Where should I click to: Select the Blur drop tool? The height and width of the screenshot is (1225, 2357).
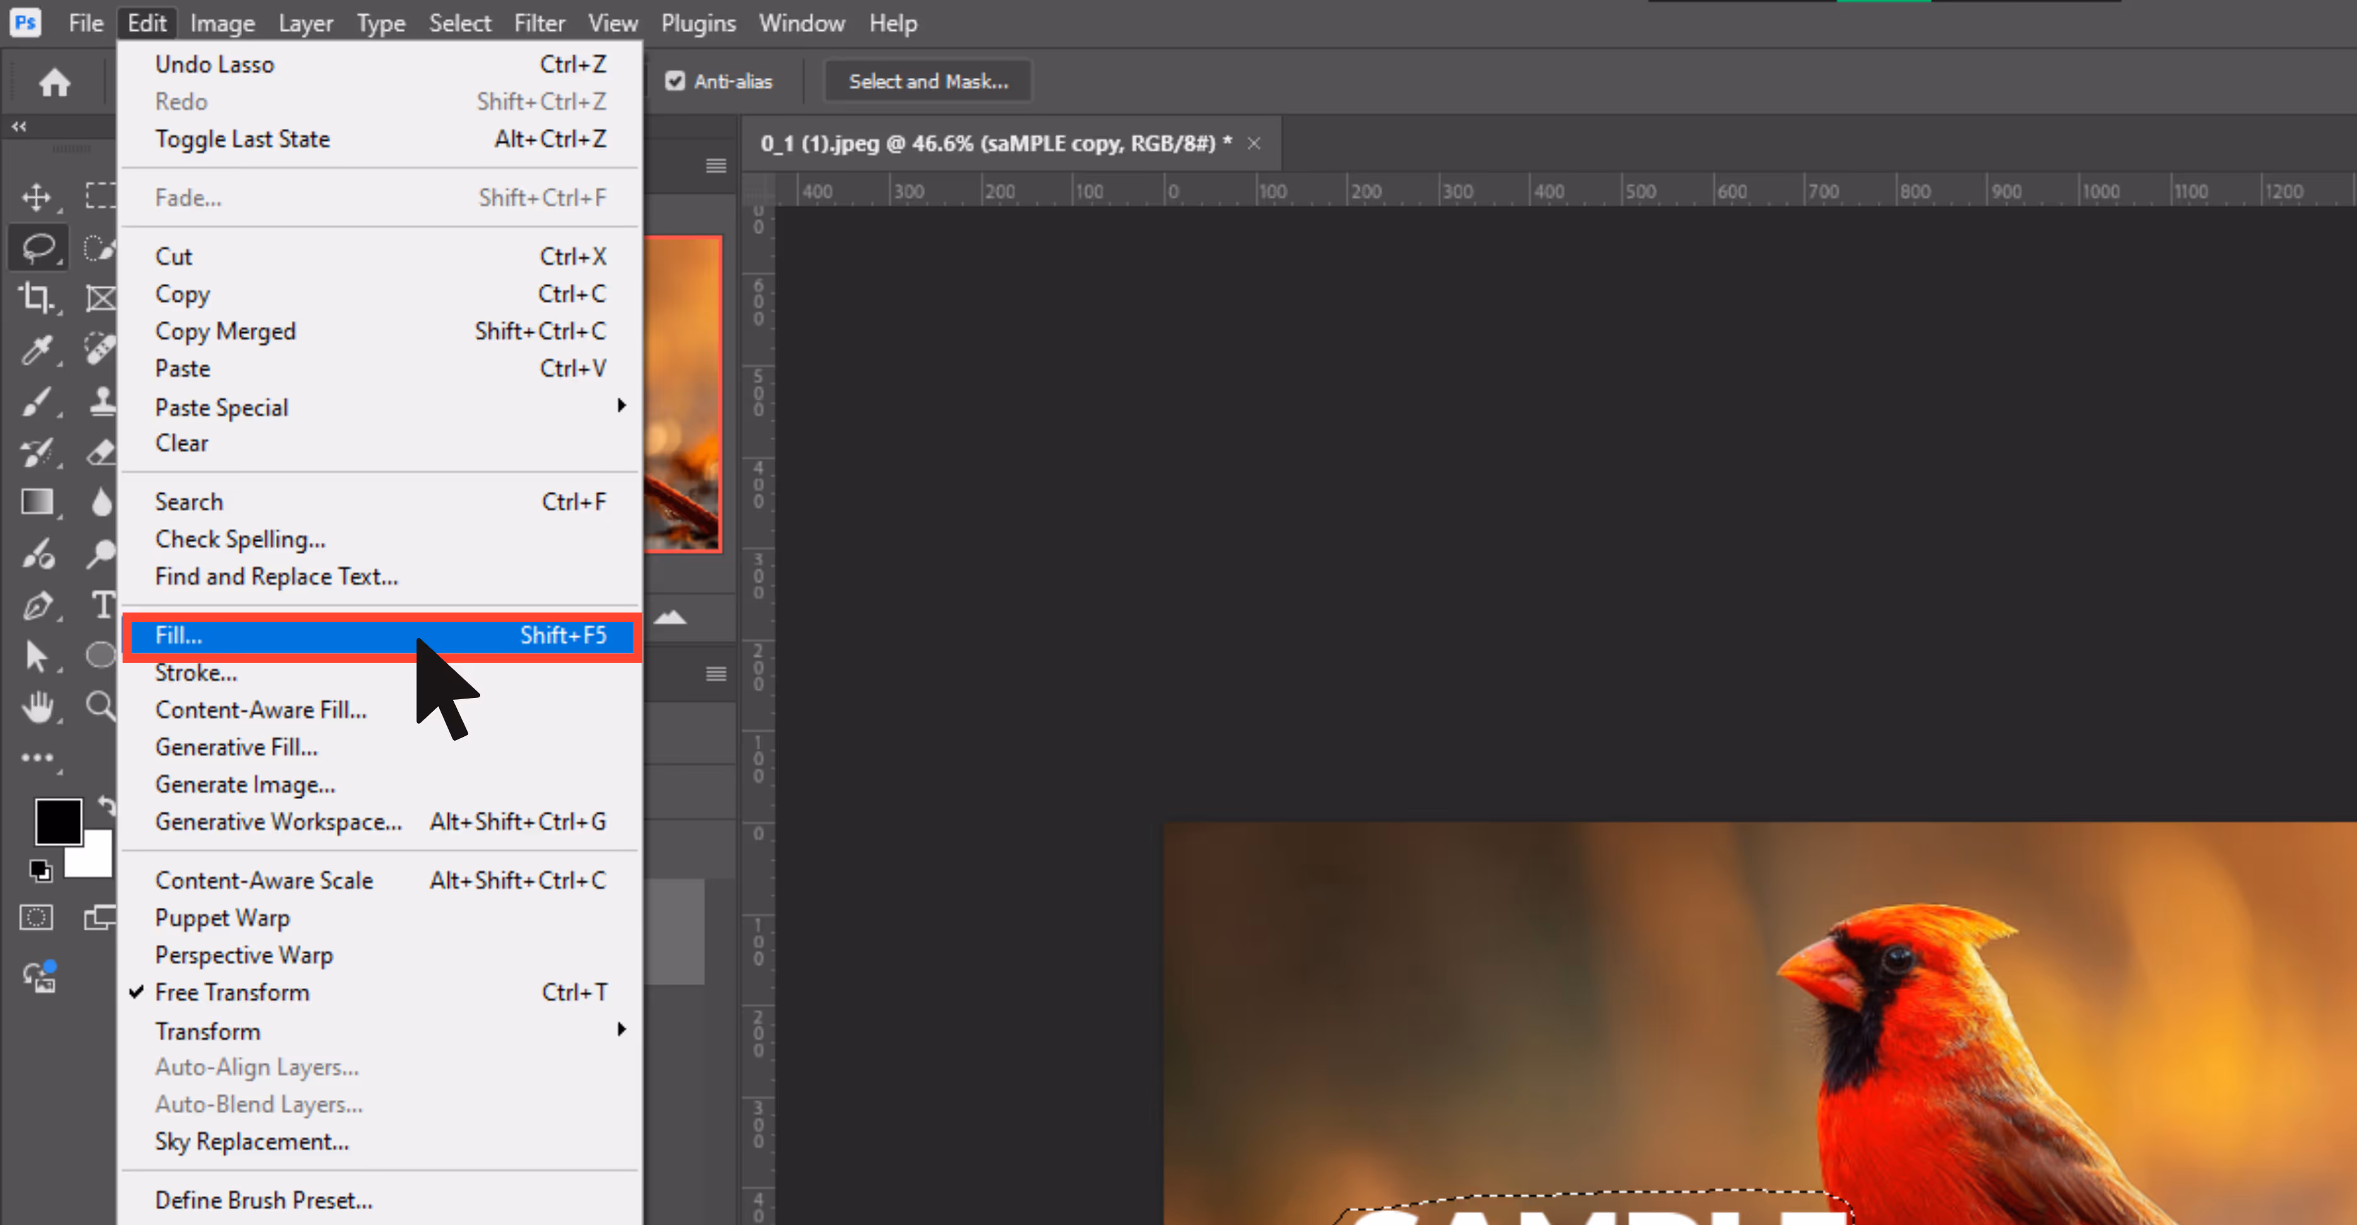coord(102,502)
